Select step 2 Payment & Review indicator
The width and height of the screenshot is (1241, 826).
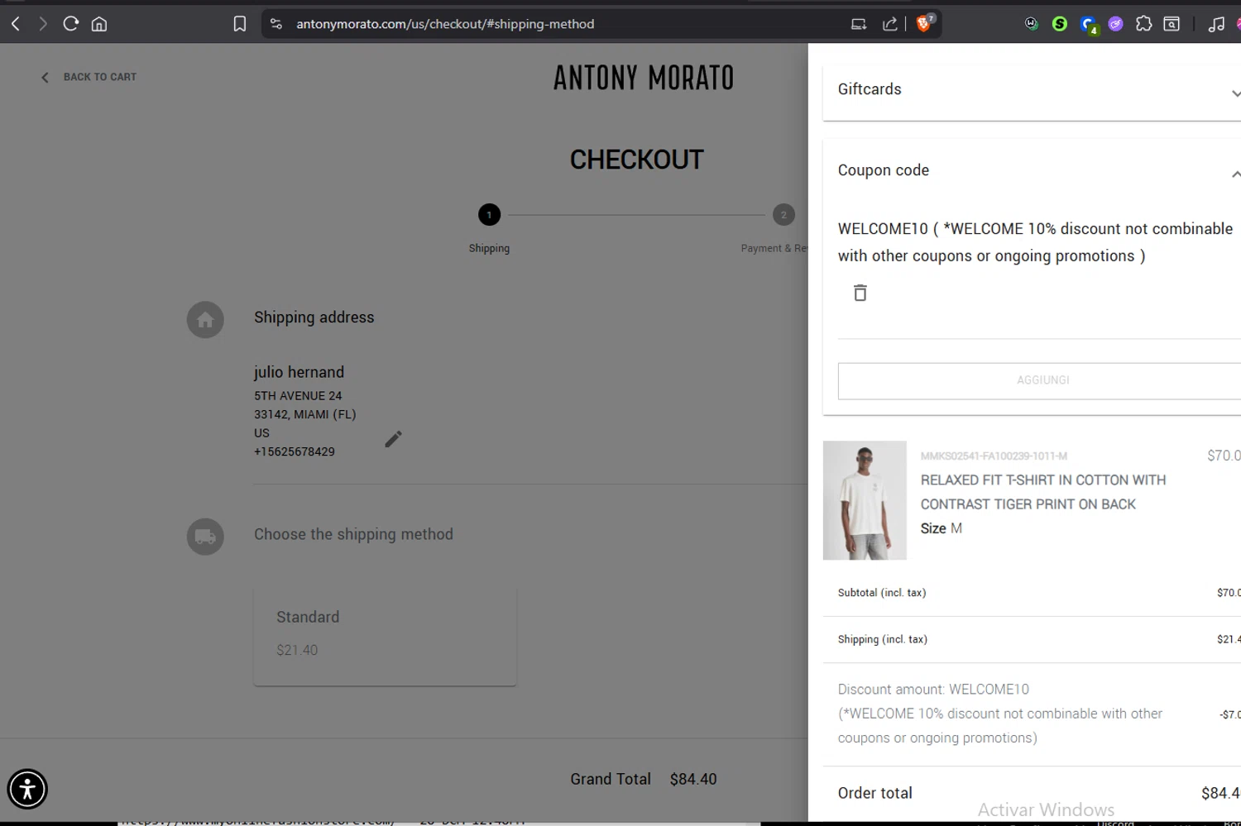783,215
